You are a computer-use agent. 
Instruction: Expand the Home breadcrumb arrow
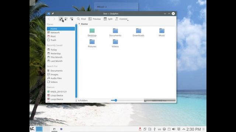point(79,24)
